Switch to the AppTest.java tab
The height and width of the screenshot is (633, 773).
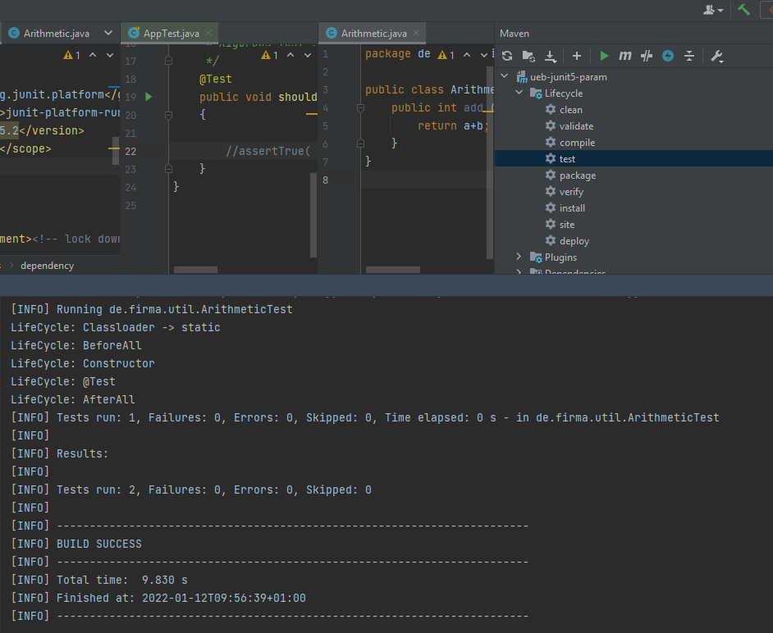click(171, 34)
